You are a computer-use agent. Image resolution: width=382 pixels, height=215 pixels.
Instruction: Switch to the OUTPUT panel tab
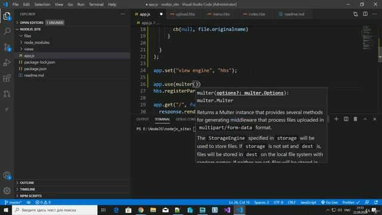pos(143,119)
